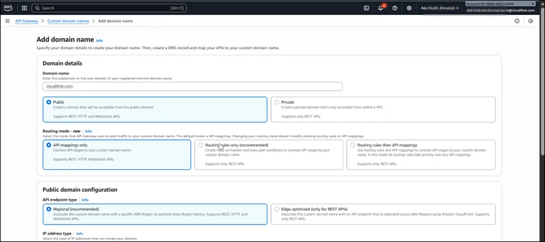Open the notifications bell

pyautogui.click(x=381, y=8)
